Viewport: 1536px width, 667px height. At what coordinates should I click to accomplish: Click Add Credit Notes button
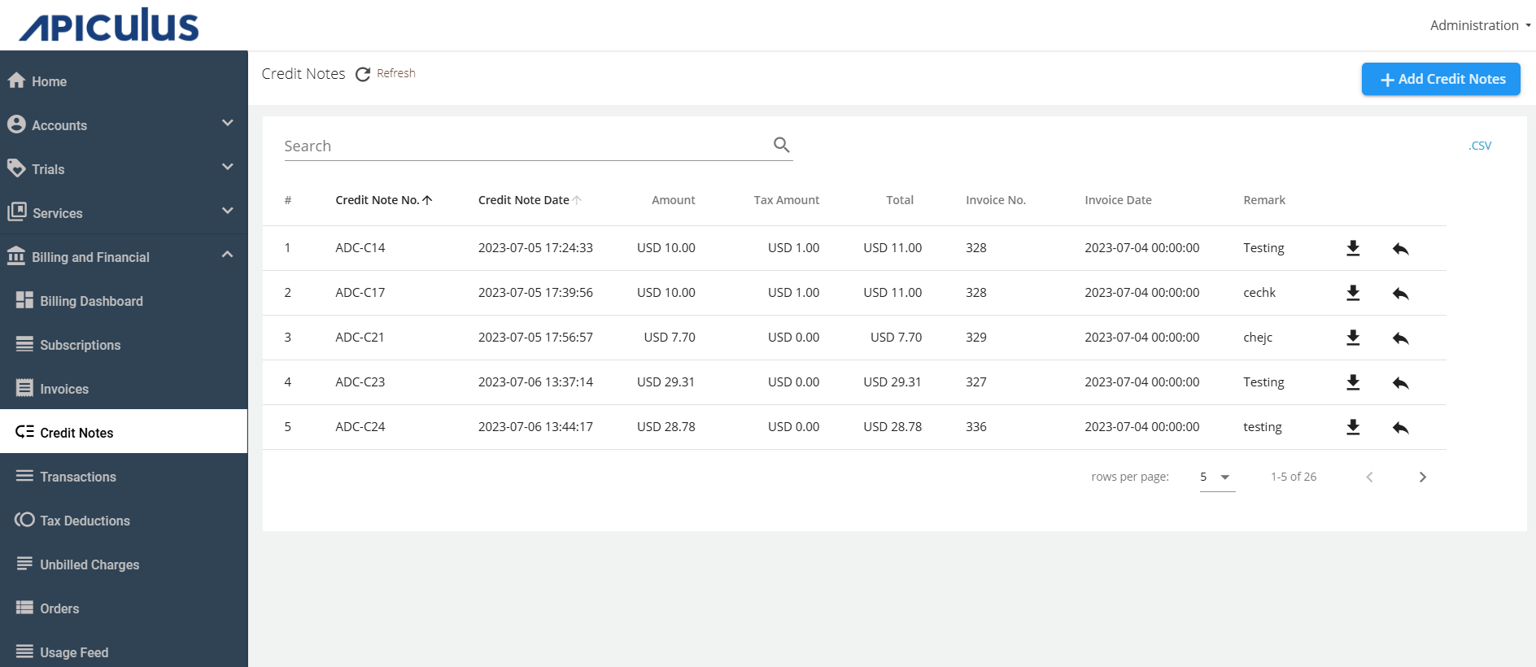1441,79
